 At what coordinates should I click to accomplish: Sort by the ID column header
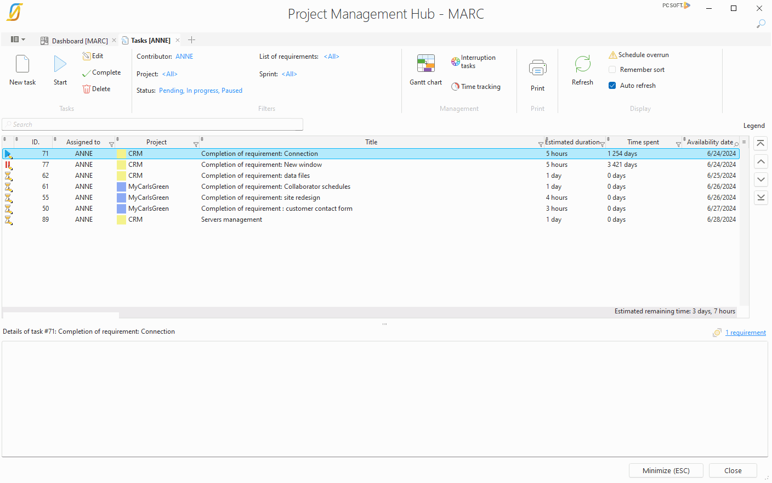click(x=36, y=142)
